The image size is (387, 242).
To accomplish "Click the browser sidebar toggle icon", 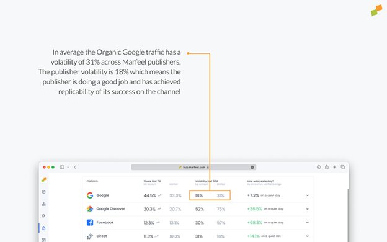I will click(61, 167).
